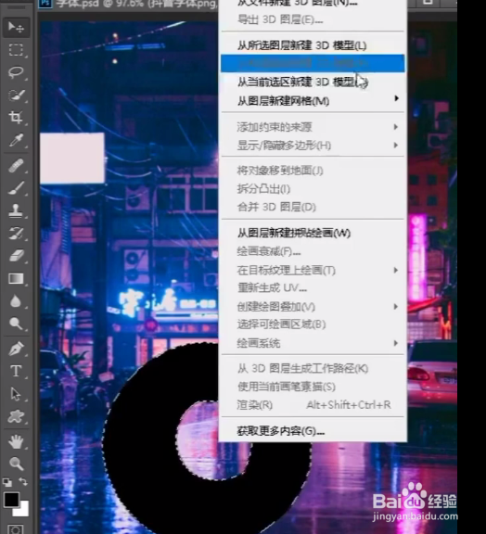486x534 pixels.
Task: Select the Dodge tool
Action: pyautogui.click(x=16, y=324)
